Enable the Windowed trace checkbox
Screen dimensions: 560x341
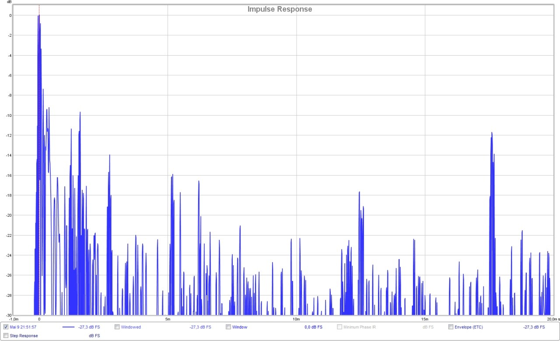coord(117,327)
